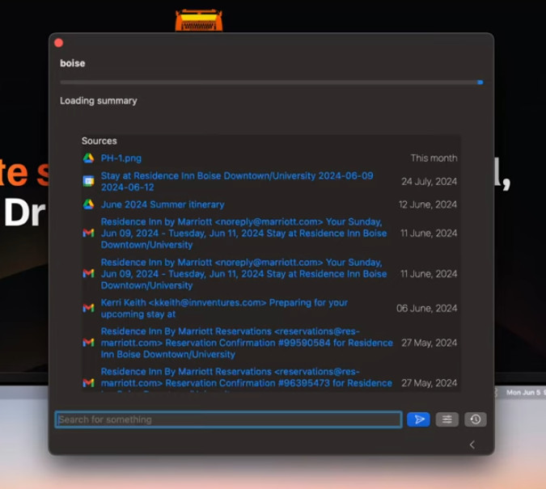This screenshot has width=546, height=489.
Task: Click the 'boise' query title text
Action: 73,63
